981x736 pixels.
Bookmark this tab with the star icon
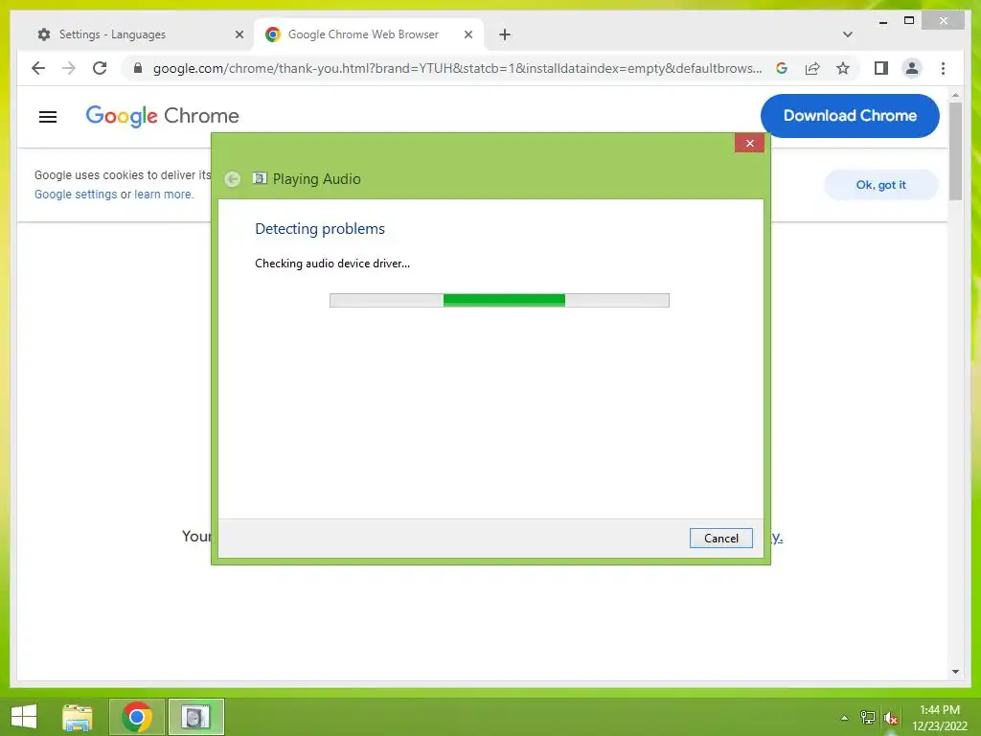point(843,68)
